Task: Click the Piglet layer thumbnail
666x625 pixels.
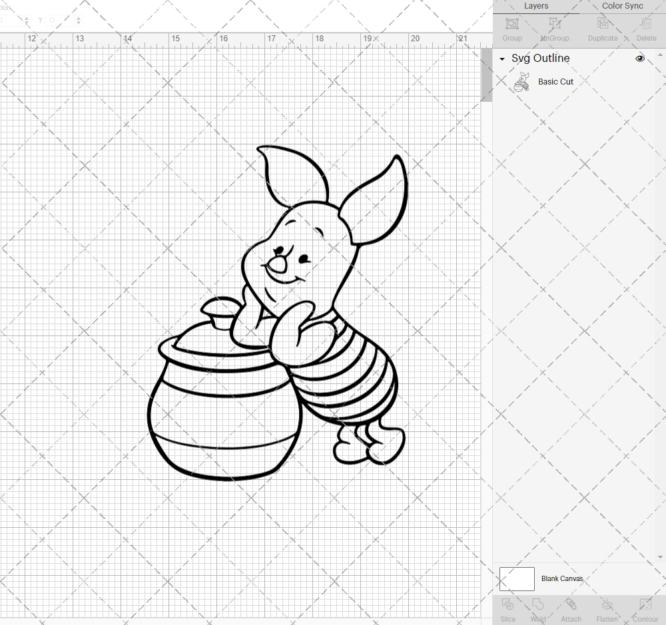Action: [523, 81]
